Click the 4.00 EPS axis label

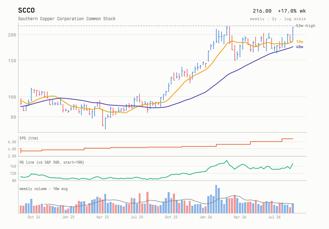[12, 149]
